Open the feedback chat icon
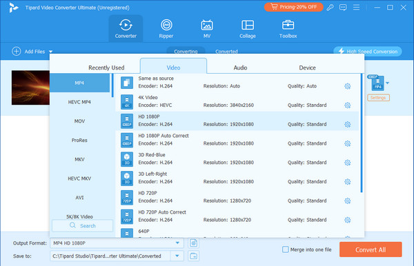Screen dimensions: 414x266 (x=343, y=8)
